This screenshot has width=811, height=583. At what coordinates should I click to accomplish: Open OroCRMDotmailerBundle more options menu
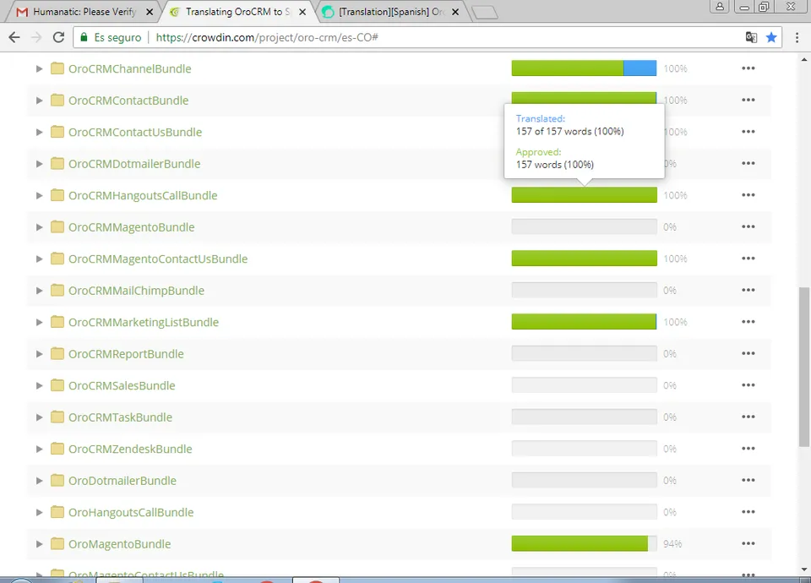point(748,163)
